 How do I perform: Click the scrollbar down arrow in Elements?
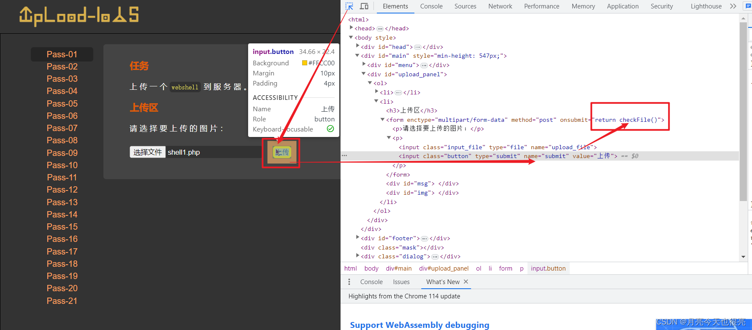coord(743,257)
